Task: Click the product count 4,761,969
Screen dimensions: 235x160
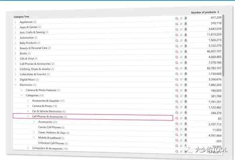Action: 215,135
